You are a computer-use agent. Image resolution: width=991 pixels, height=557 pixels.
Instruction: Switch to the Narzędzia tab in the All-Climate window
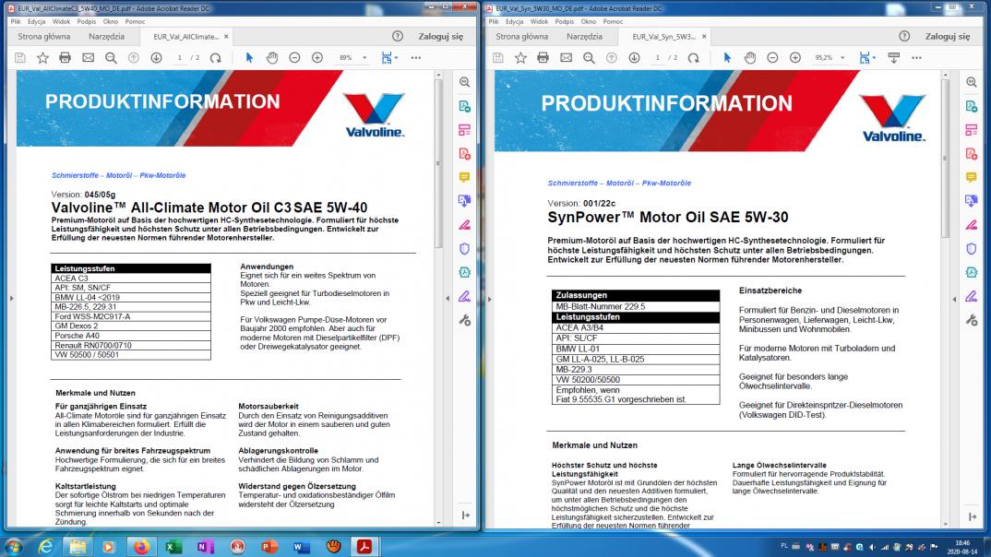(107, 37)
